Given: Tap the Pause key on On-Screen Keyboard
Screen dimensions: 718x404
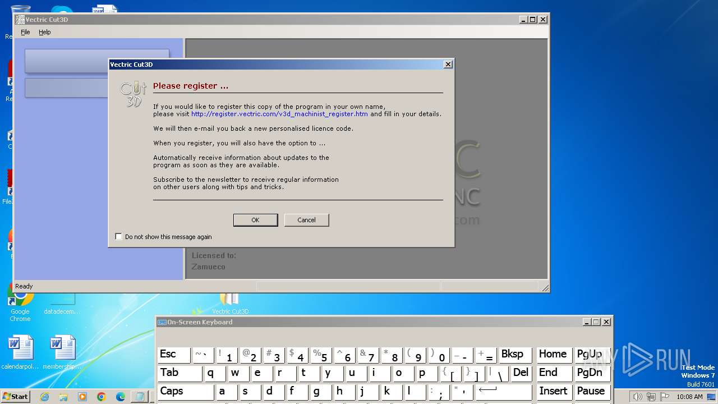Looking at the screenshot, I should [x=592, y=392].
